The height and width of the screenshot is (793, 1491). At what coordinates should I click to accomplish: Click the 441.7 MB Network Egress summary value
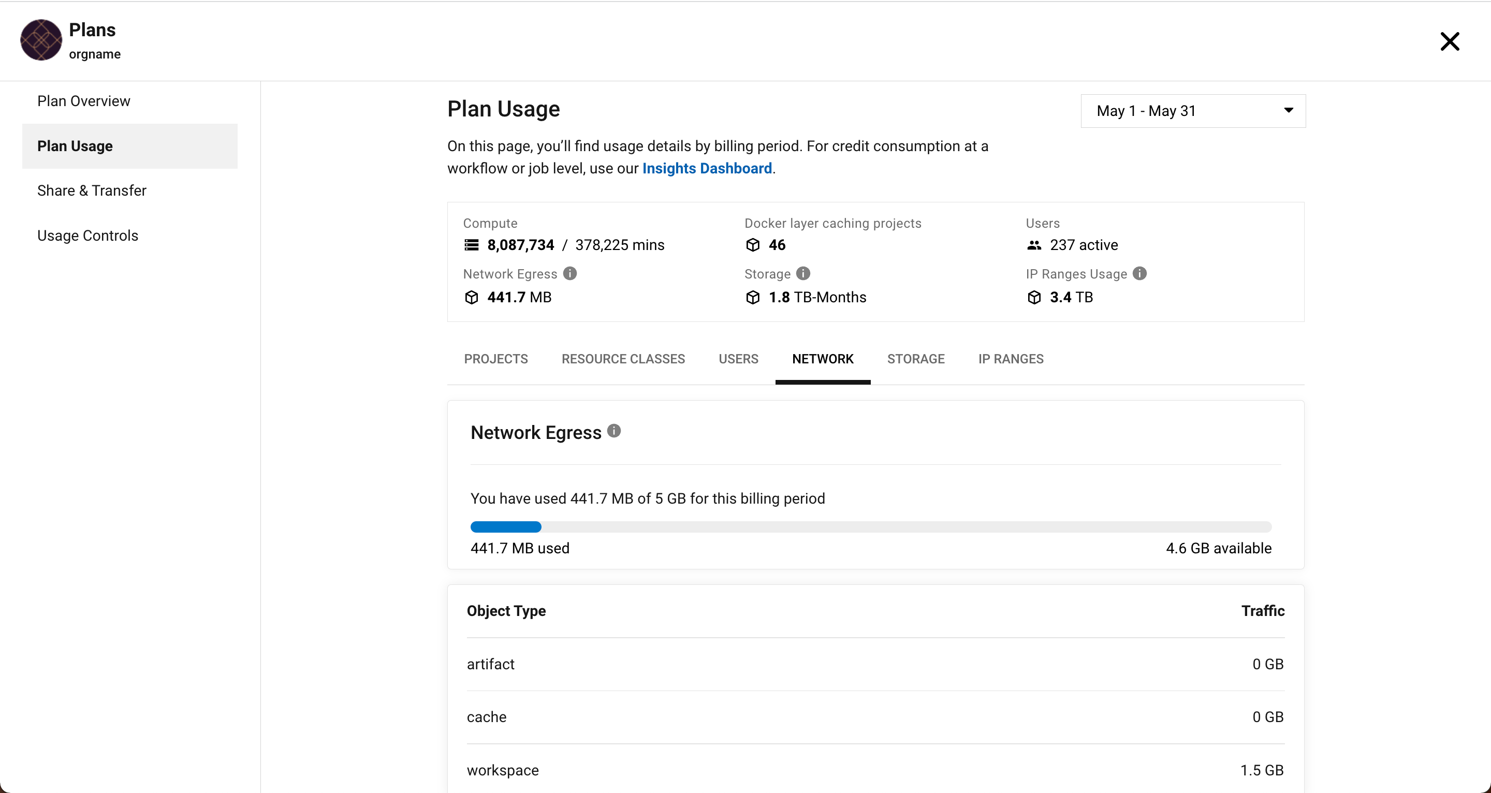click(519, 298)
